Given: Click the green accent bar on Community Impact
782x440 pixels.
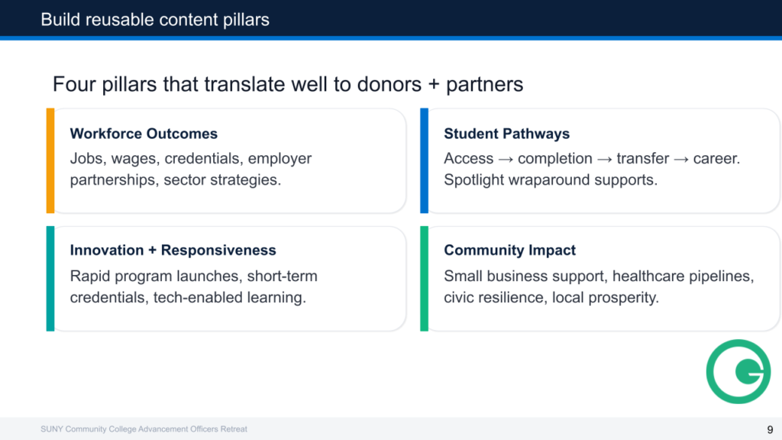Looking at the screenshot, I should tap(424, 278).
